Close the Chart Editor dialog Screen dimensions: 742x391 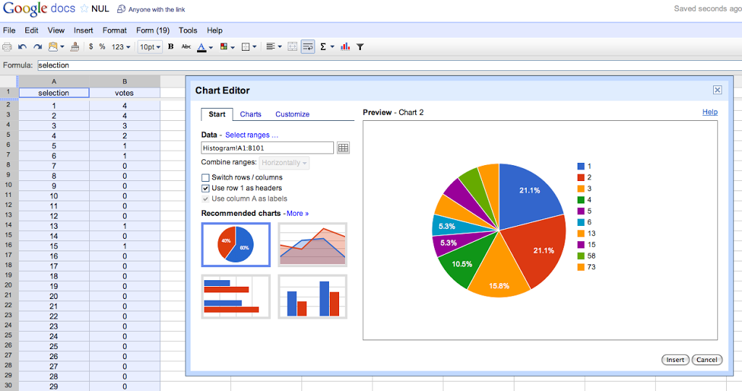pyautogui.click(x=717, y=90)
